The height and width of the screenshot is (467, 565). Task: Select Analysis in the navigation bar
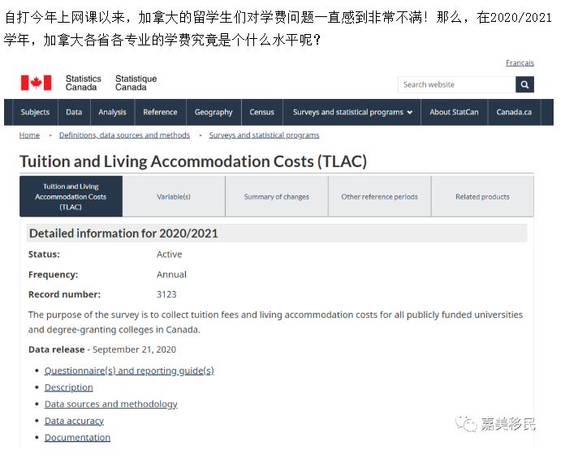pyautogui.click(x=112, y=113)
